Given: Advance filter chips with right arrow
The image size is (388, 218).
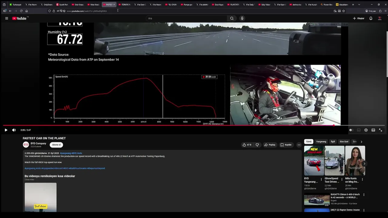Looking at the screenshot, I should coord(361,142).
